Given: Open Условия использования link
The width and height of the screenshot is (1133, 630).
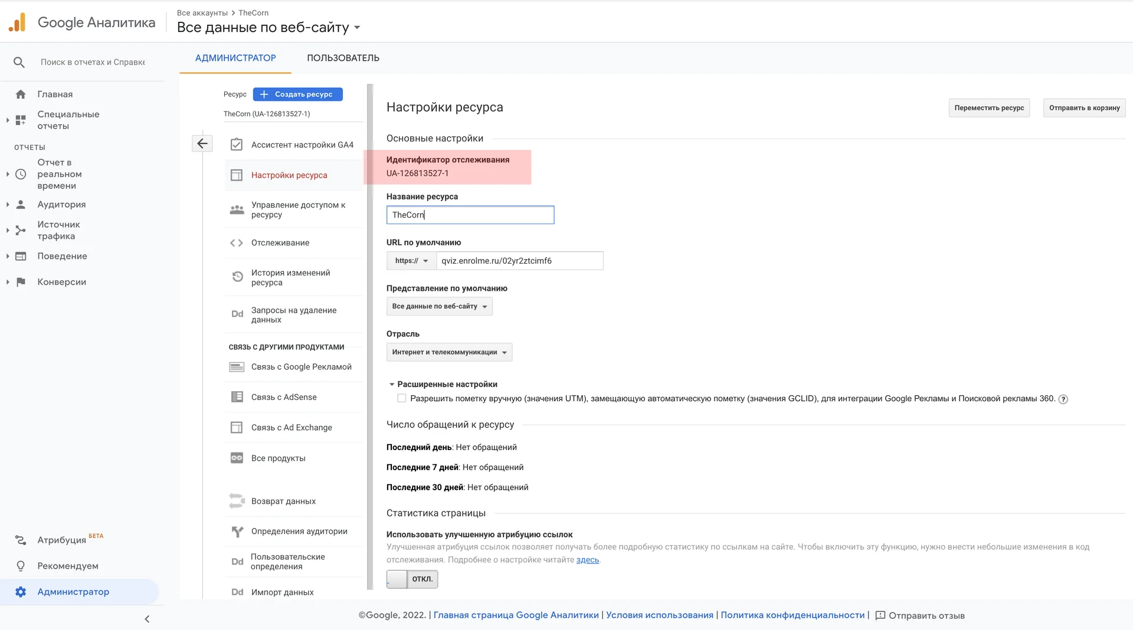Looking at the screenshot, I should point(659,615).
